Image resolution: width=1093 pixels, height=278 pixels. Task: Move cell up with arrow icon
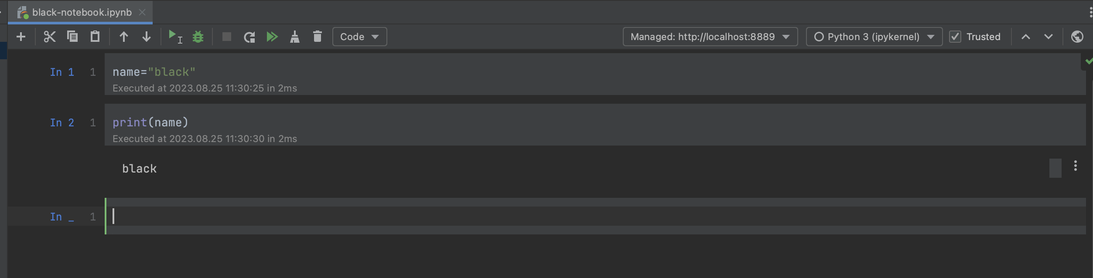124,37
